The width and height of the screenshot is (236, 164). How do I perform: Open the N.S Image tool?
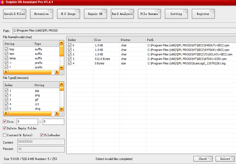68,14
